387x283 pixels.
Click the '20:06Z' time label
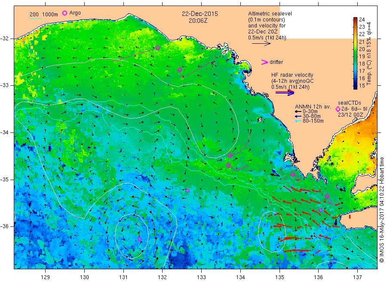pos(198,21)
